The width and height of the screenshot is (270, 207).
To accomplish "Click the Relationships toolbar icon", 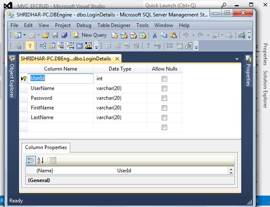I will point(42,46).
